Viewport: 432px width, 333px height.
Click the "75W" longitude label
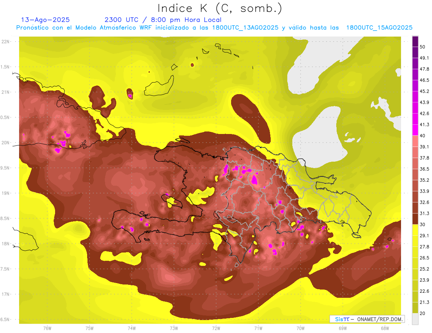[90, 328]
